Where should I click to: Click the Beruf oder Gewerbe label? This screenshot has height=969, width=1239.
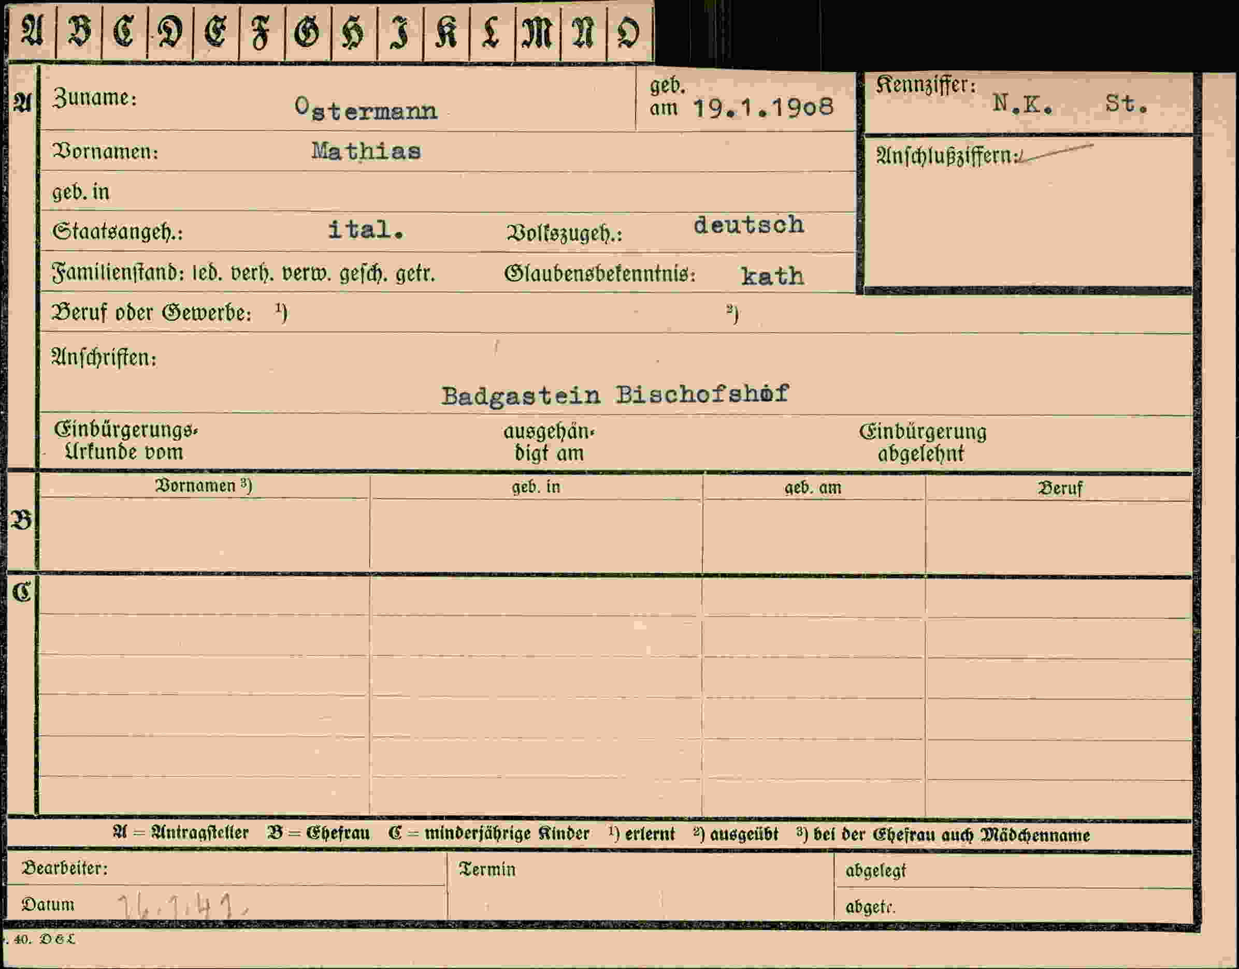pyautogui.click(x=152, y=313)
